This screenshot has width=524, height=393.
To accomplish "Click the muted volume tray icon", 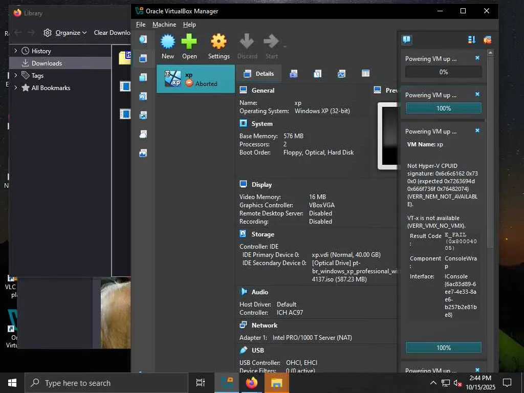I will [x=457, y=383].
